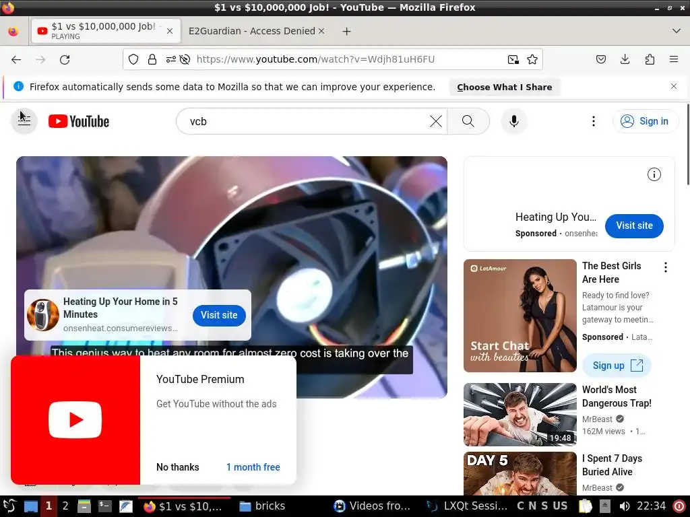Click the heater ad circular thumbnail
Image resolution: width=690 pixels, height=517 pixels.
(43, 315)
